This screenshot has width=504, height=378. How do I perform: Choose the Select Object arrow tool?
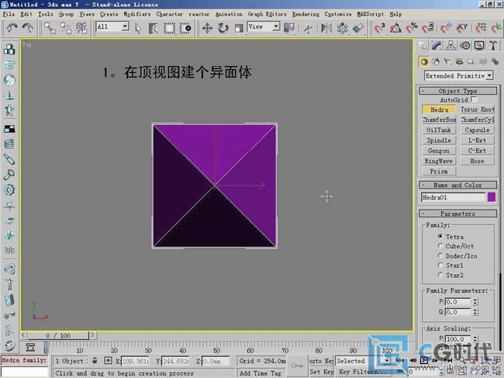(x=138, y=28)
